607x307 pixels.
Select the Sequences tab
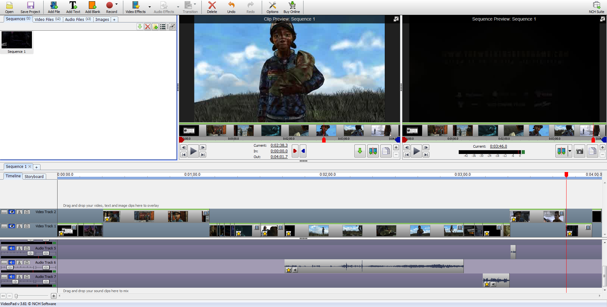tap(18, 19)
